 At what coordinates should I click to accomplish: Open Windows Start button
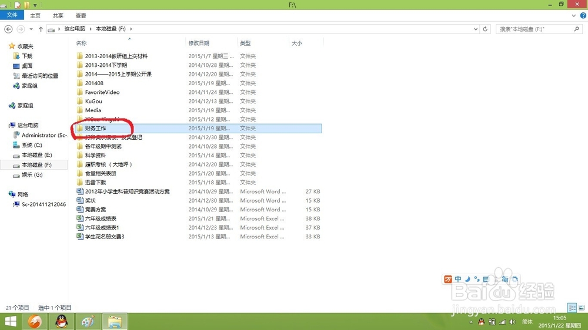click(11, 321)
